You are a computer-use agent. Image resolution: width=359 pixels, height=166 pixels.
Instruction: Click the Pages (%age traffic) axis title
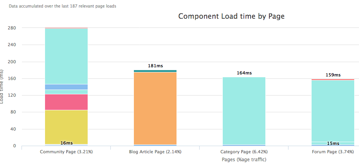pos(244,159)
